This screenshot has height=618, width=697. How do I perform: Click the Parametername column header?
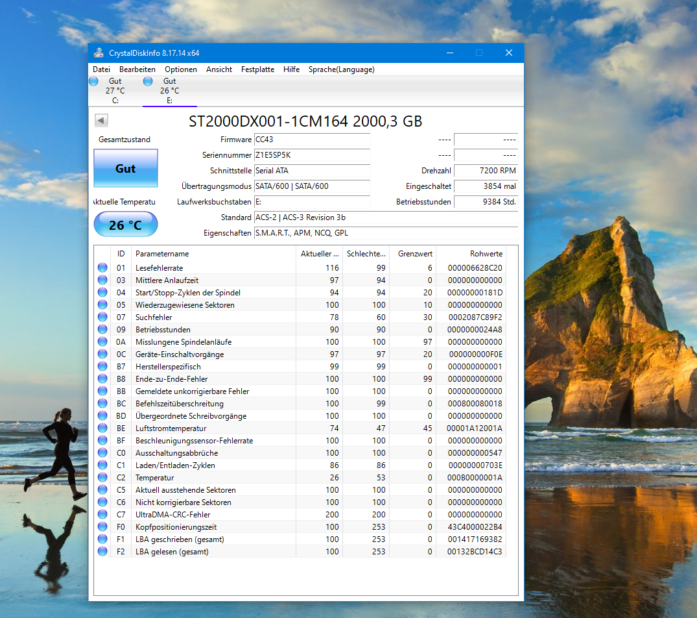coord(213,254)
